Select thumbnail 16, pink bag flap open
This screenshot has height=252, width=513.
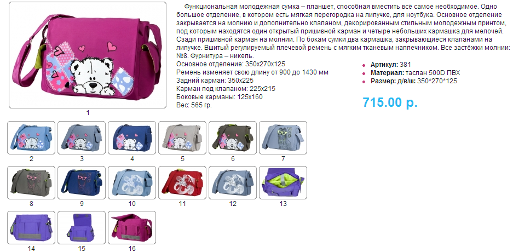pyautogui.click(x=132, y=227)
